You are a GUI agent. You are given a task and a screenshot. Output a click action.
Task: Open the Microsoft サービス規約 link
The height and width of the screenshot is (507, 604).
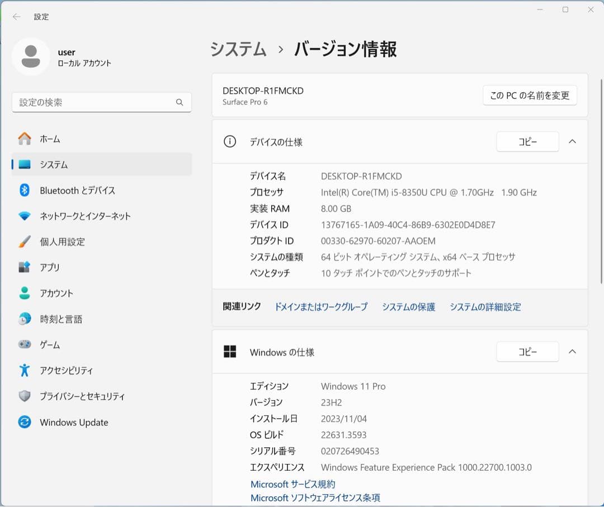[x=293, y=484]
